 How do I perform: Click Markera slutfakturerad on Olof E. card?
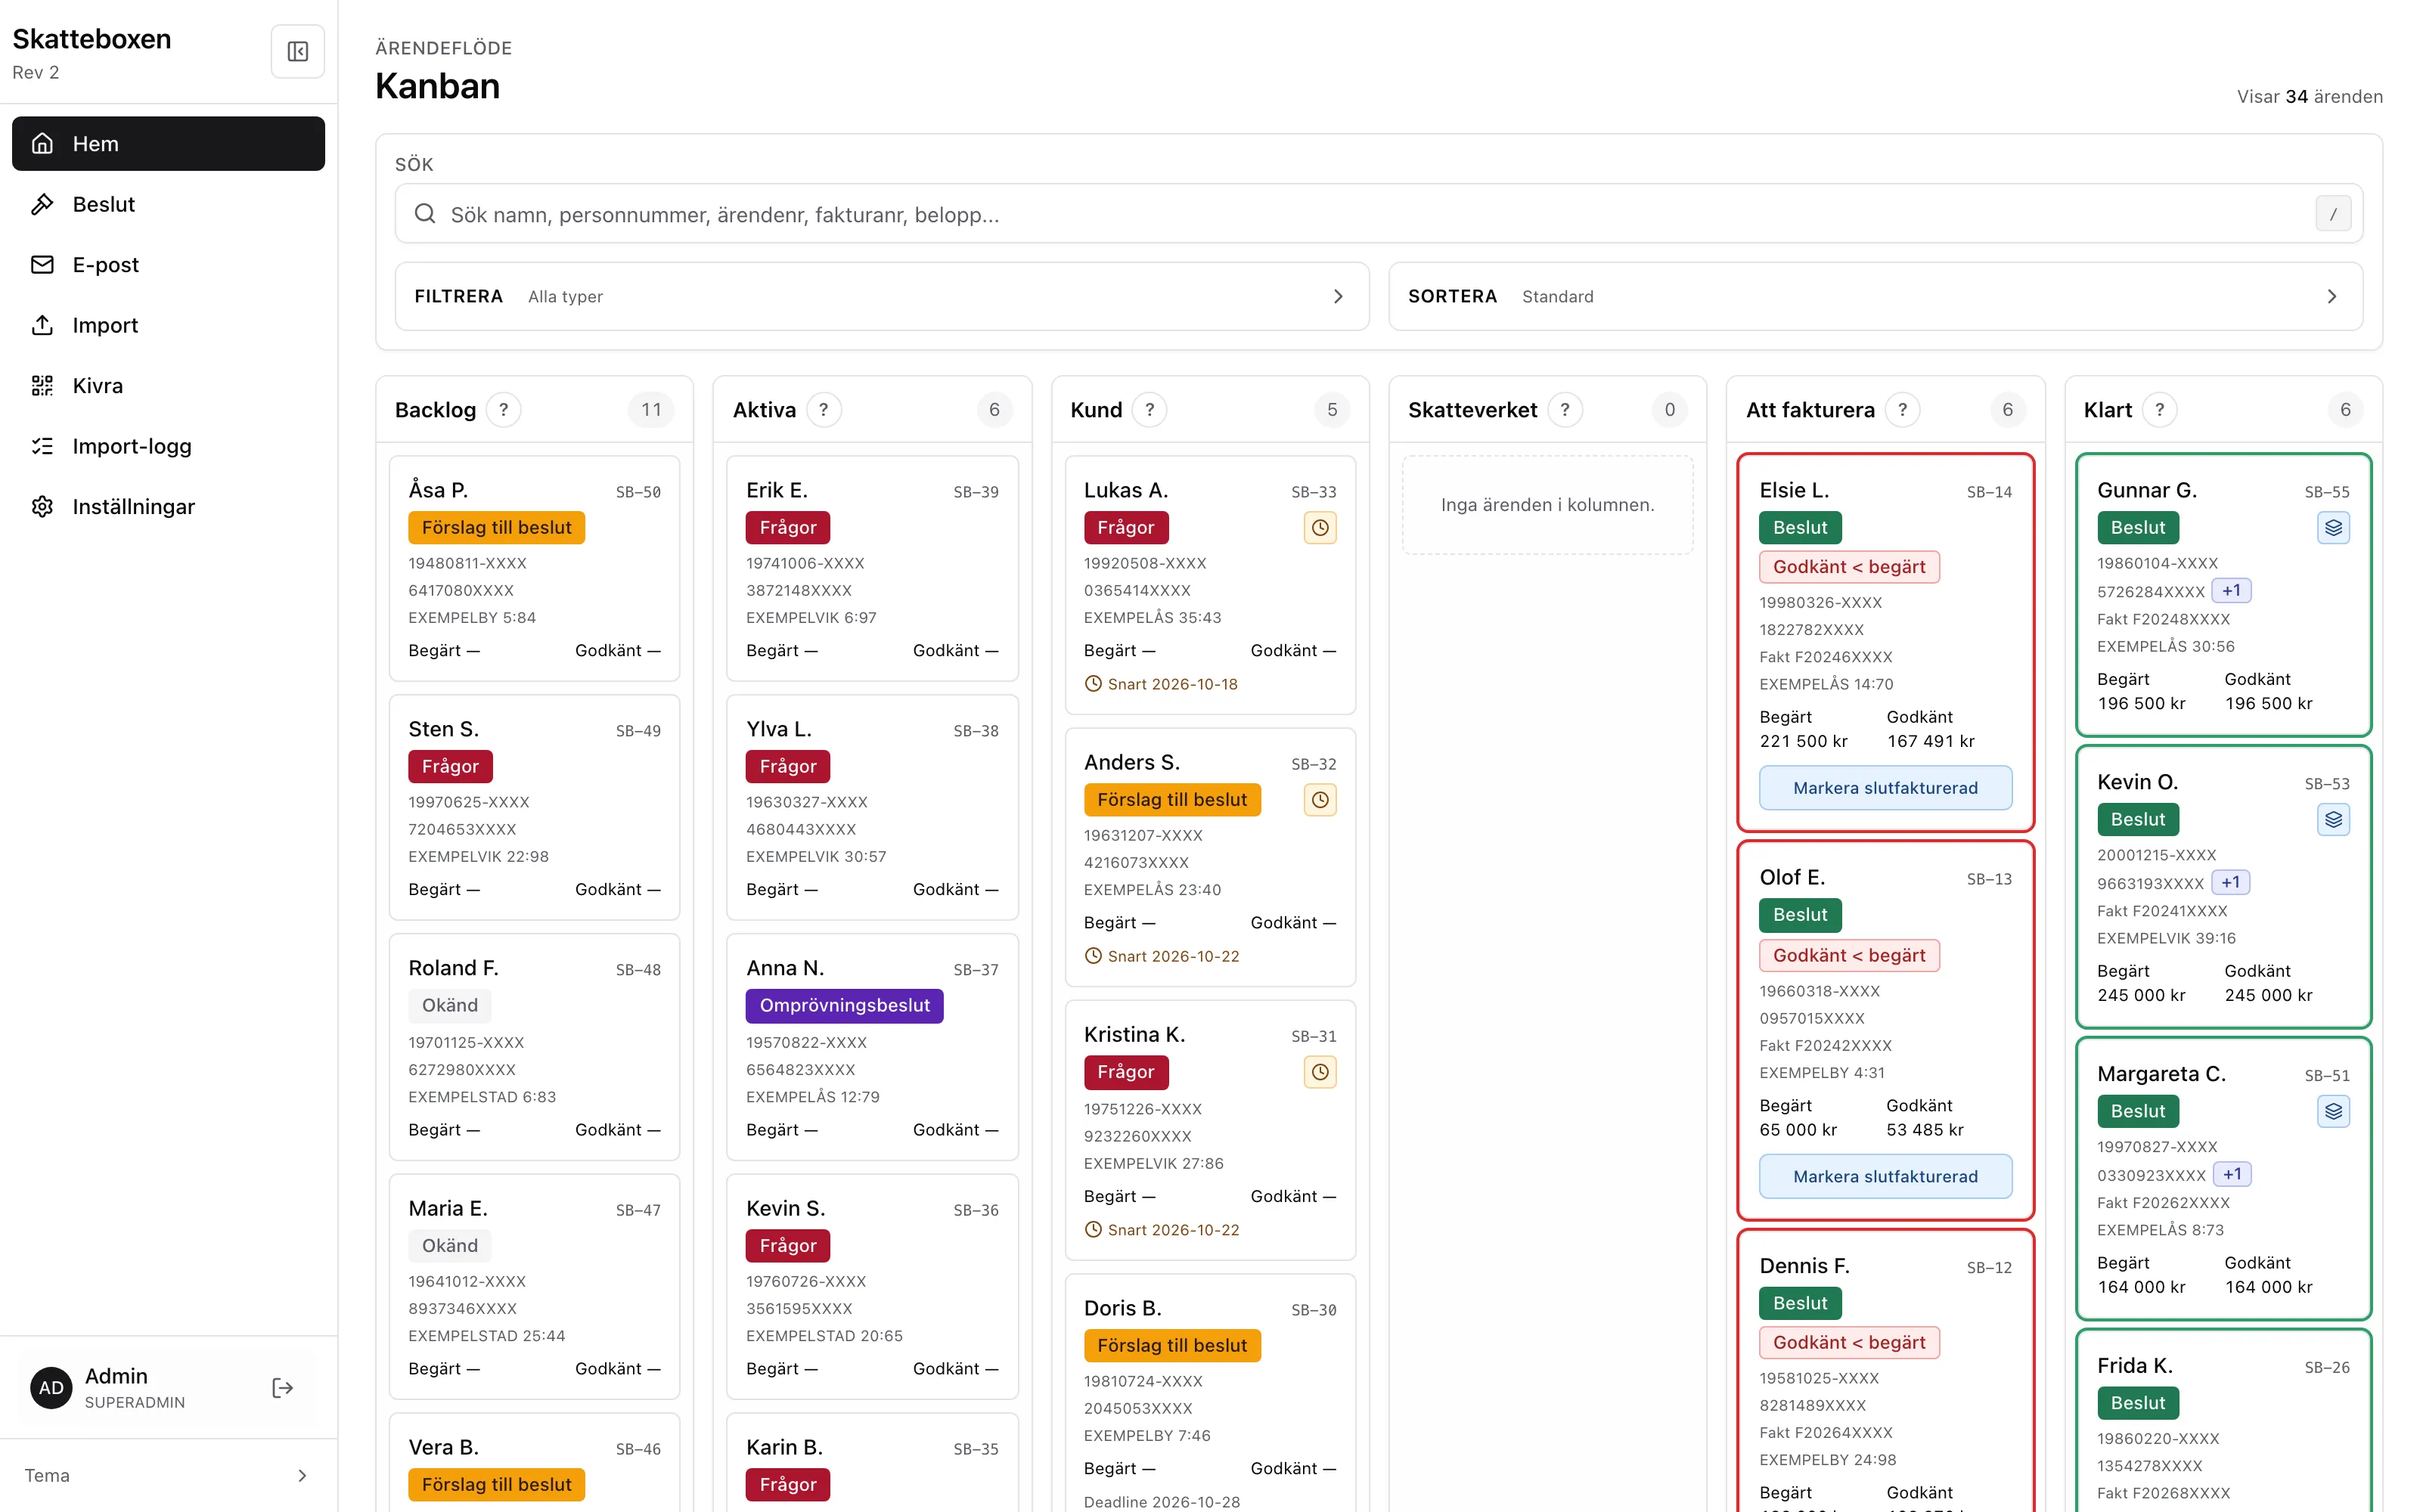(x=1885, y=1177)
